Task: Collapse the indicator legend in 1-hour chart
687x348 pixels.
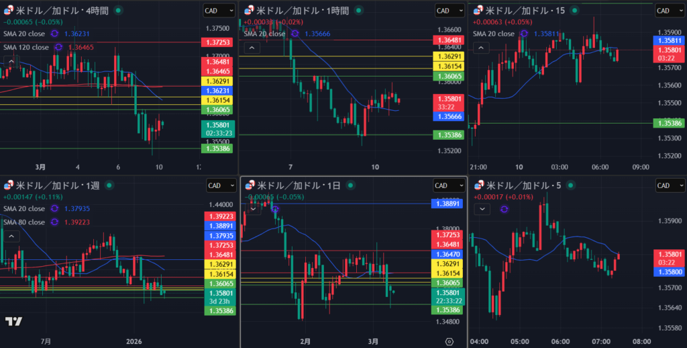Action: pos(252,48)
